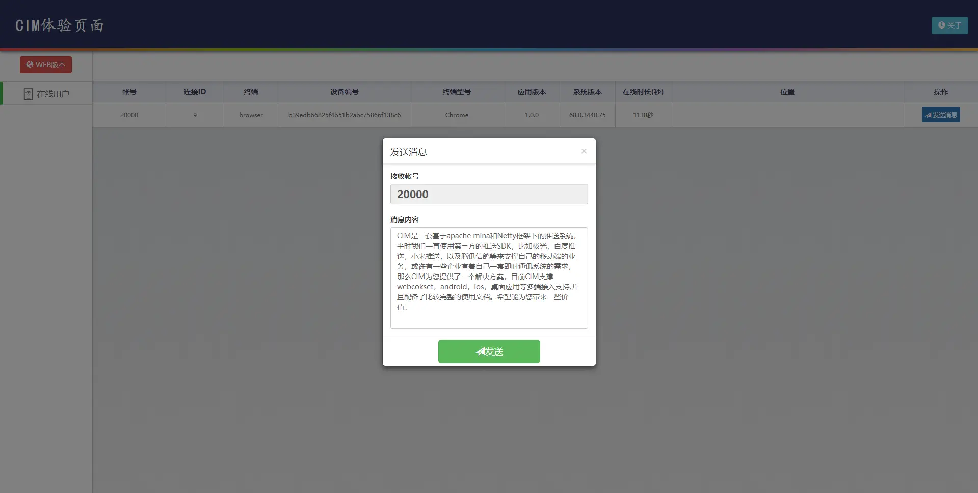978x493 pixels.
Task: Click inside the 消息内容 text area
Action: pyautogui.click(x=488, y=278)
